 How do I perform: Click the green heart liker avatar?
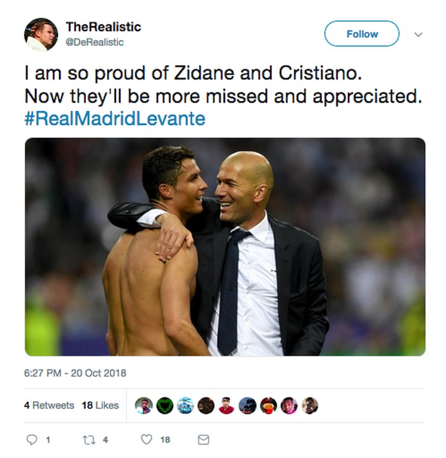click(164, 406)
